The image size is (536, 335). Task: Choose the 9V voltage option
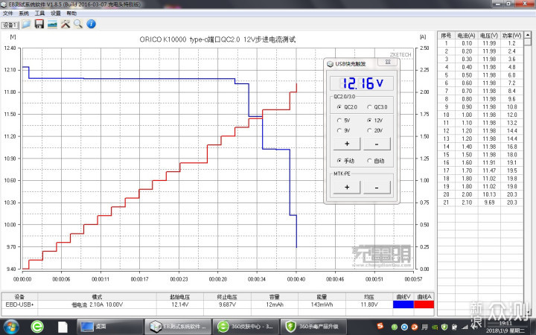tap(339, 130)
